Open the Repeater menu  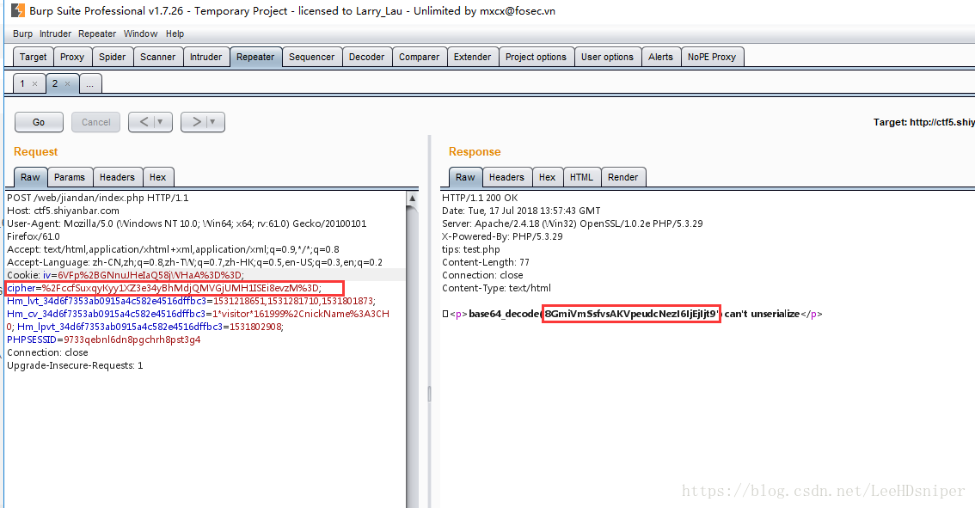click(x=97, y=34)
